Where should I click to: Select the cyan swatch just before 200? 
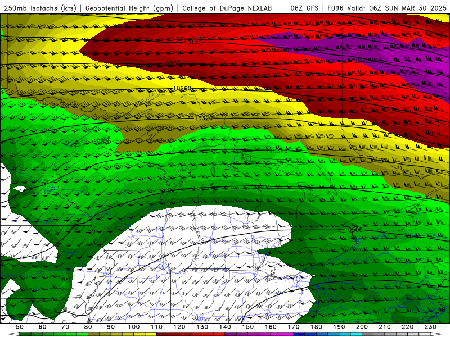tap(357, 334)
